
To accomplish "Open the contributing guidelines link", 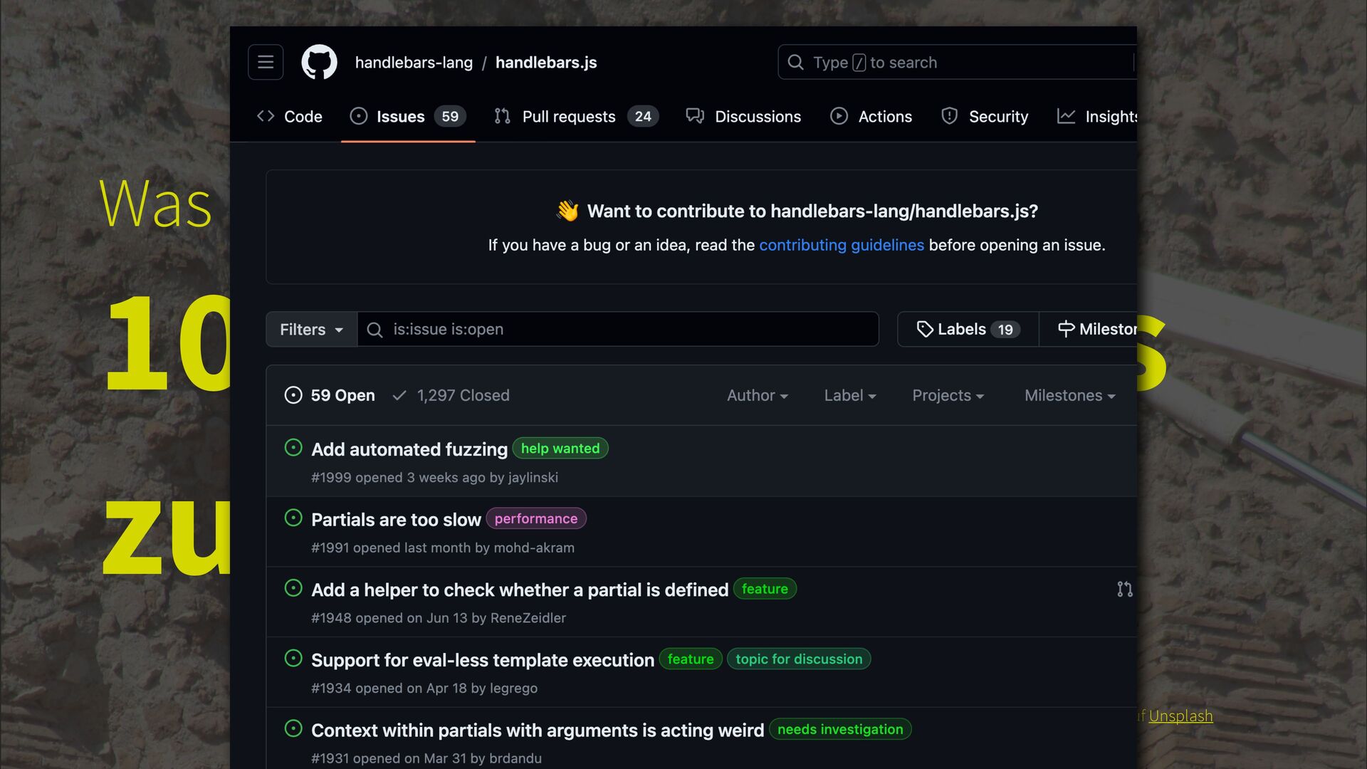I will pos(841,245).
